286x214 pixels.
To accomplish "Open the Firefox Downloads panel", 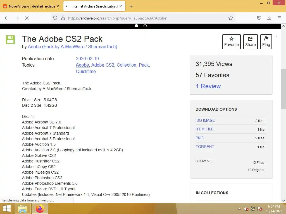I will click(269, 18).
